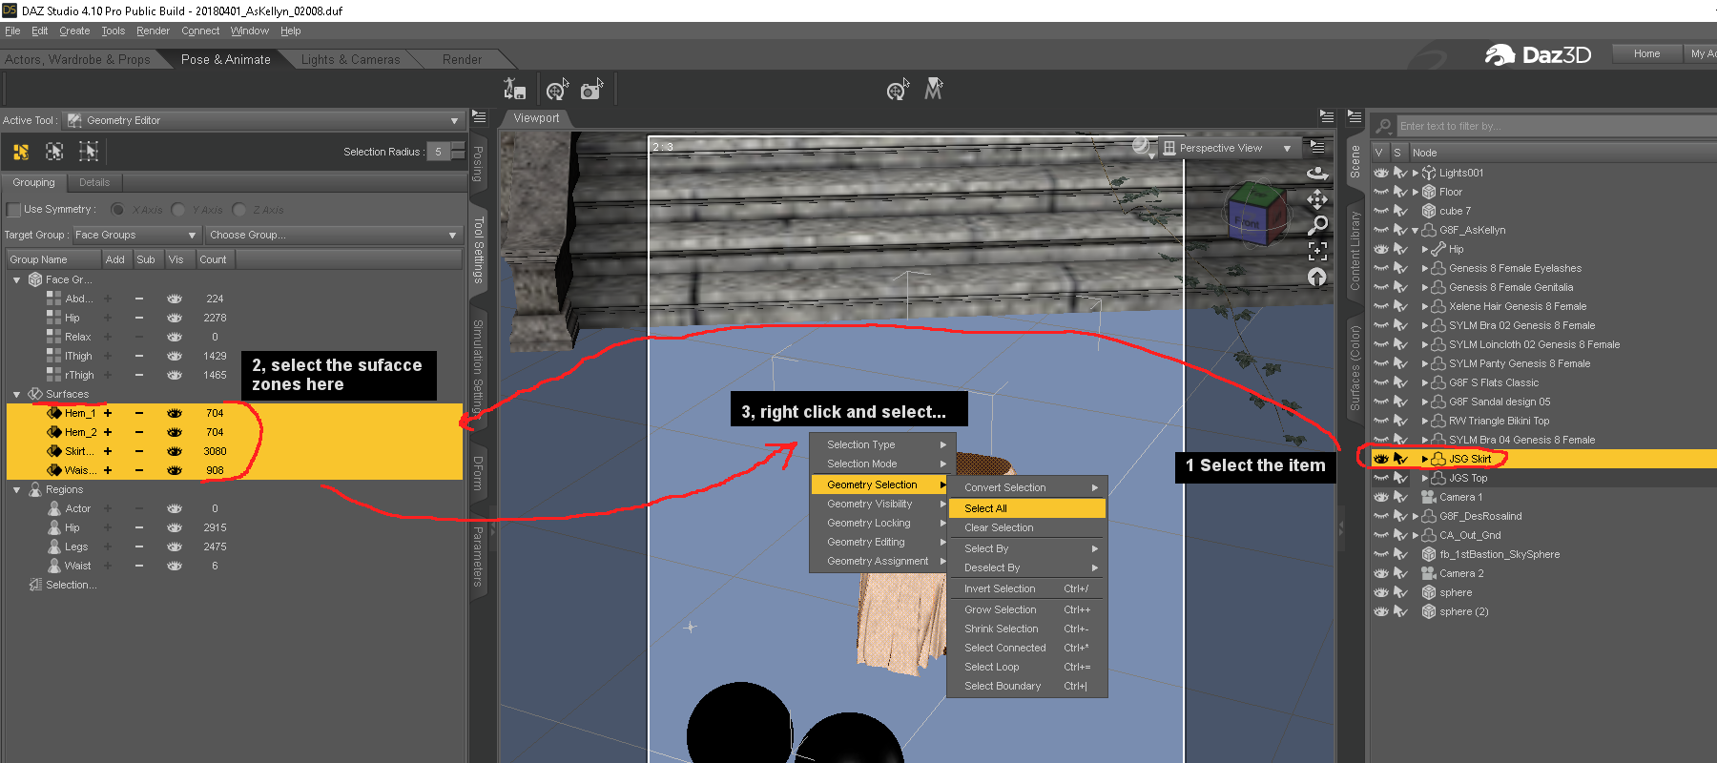The image size is (1717, 763).
Task: Click the subtract minus for Hip face group
Action: tap(139, 318)
